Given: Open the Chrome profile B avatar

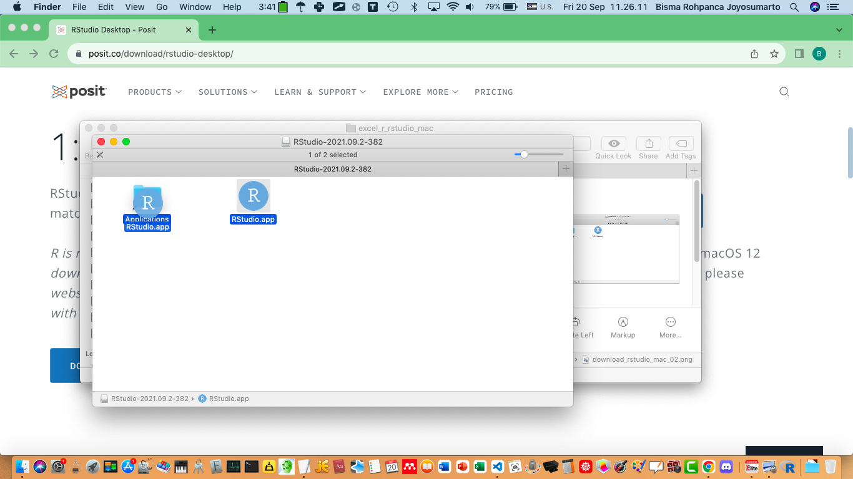Looking at the screenshot, I should [819, 54].
